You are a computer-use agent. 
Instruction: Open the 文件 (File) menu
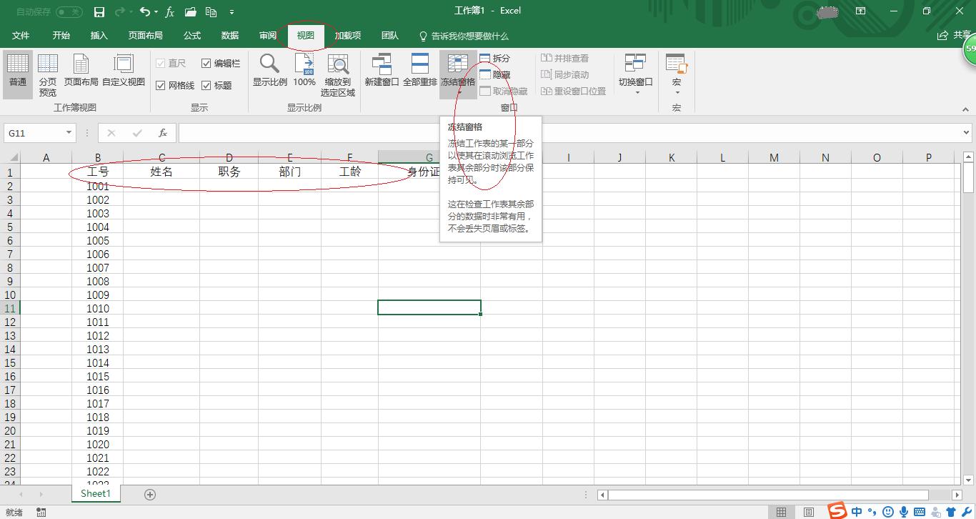(x=21, y=36)
